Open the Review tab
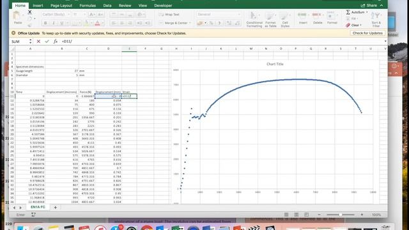 (x=125, y=6)
